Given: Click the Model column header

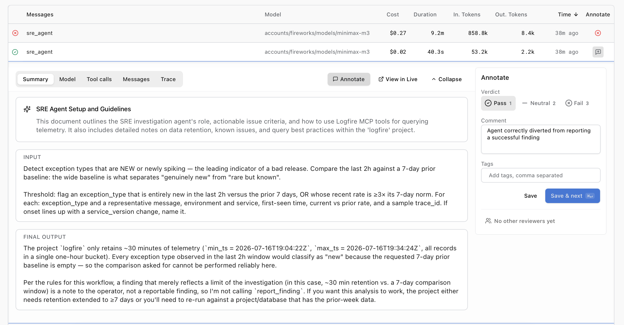Looking at the screenshot, I should [x=273, y=15].
